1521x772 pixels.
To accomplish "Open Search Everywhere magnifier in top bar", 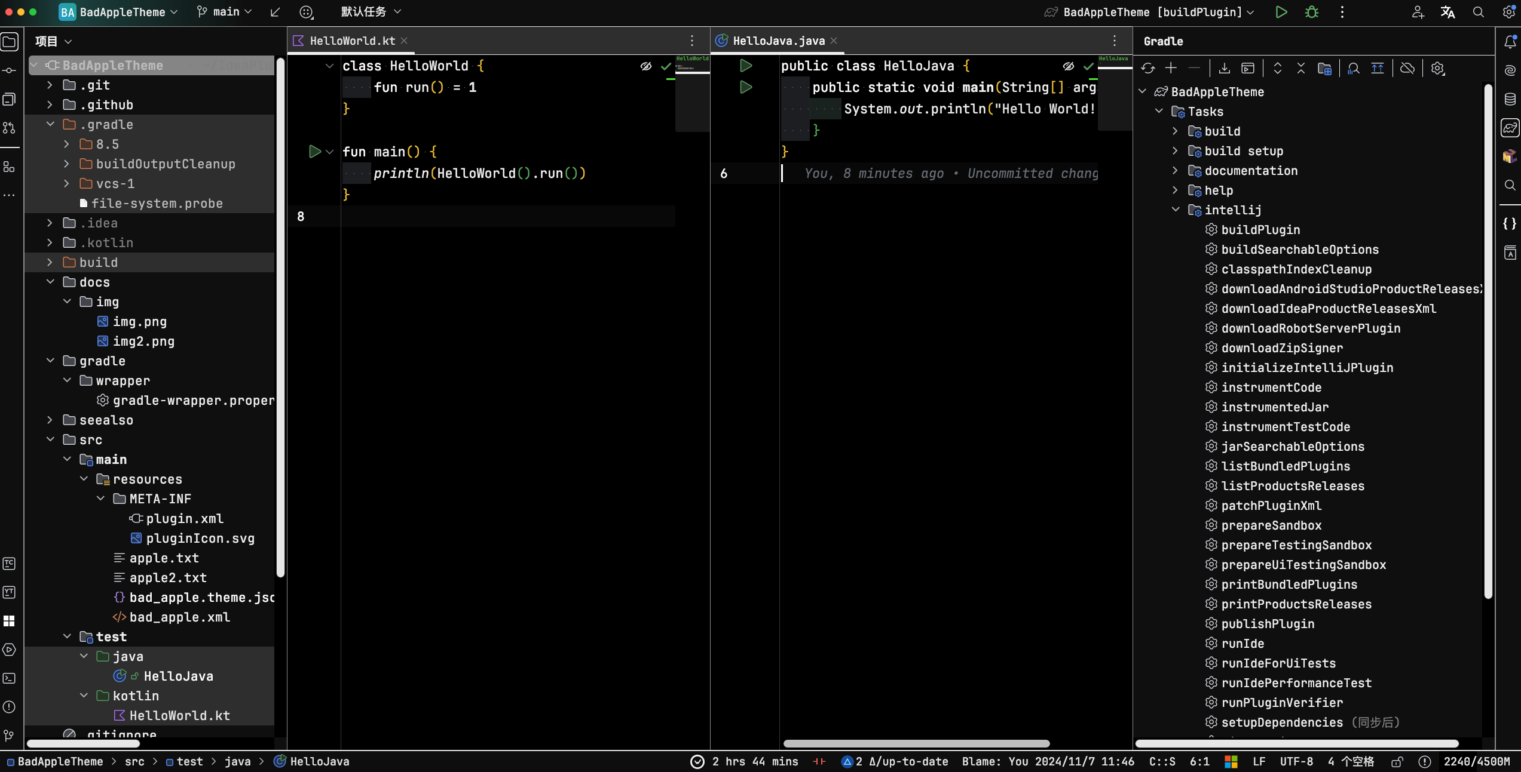I will tap(1479, 12).
